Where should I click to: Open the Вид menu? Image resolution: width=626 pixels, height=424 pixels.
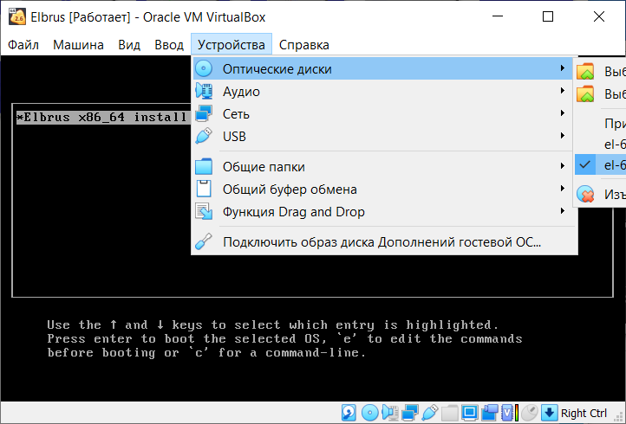tap(129, 45)
